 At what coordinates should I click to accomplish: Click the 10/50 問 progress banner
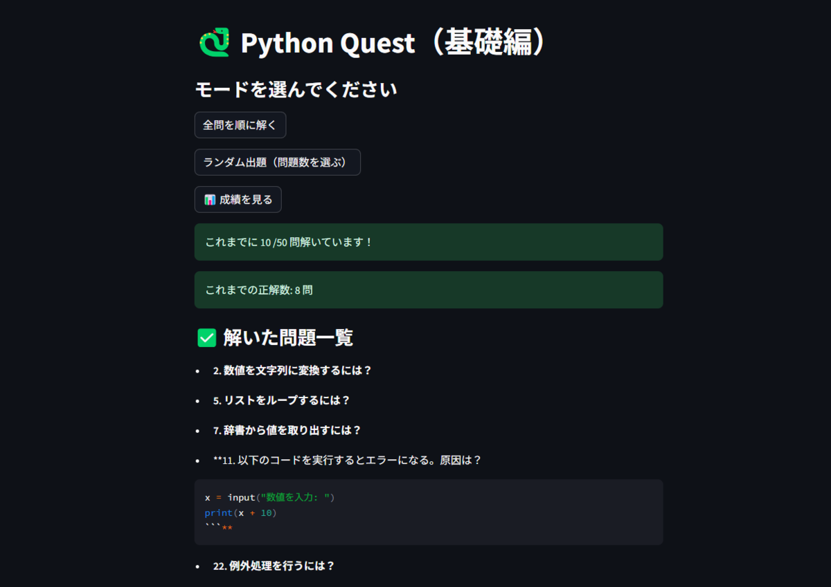pyautogui.click(x=428, y=241)
